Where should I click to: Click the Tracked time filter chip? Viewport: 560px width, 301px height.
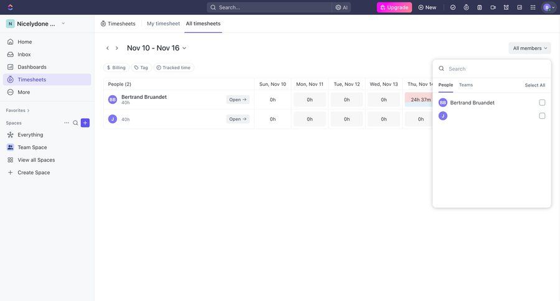coord(174,68)
